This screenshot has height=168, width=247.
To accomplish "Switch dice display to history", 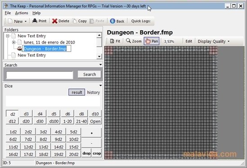I will tap(94, 93).
